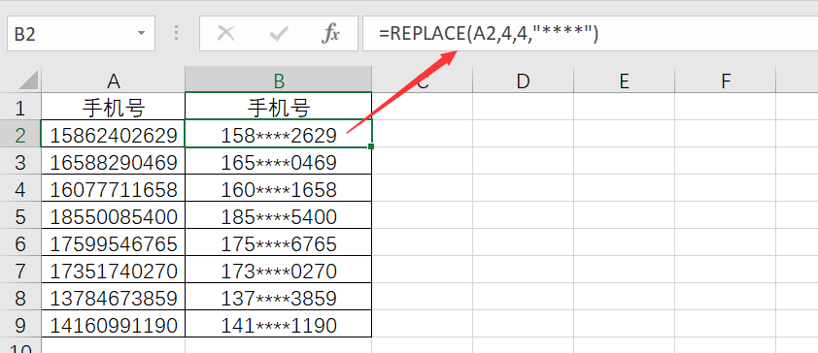Click the formula bar options dots

coord(177,34)
